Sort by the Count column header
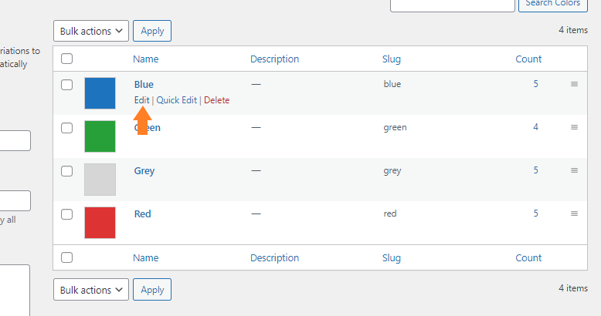601x316 pixels. coord(528,59)
